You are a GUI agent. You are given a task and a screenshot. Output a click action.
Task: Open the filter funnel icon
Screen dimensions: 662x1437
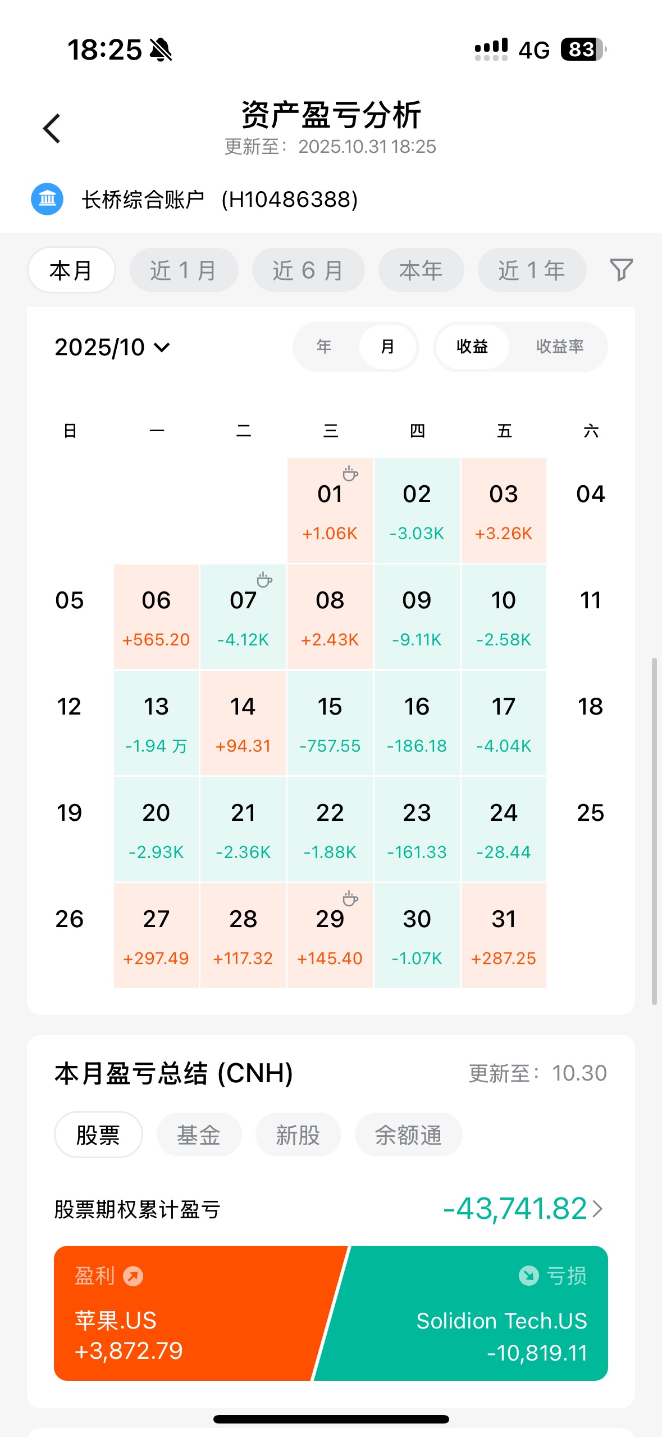[x=621, y=270]
